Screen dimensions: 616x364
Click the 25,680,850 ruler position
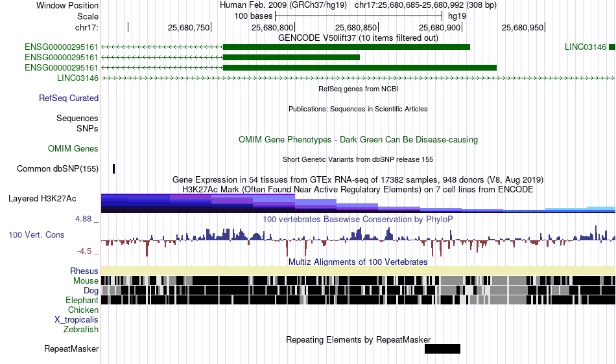click(x=356, y=27)
